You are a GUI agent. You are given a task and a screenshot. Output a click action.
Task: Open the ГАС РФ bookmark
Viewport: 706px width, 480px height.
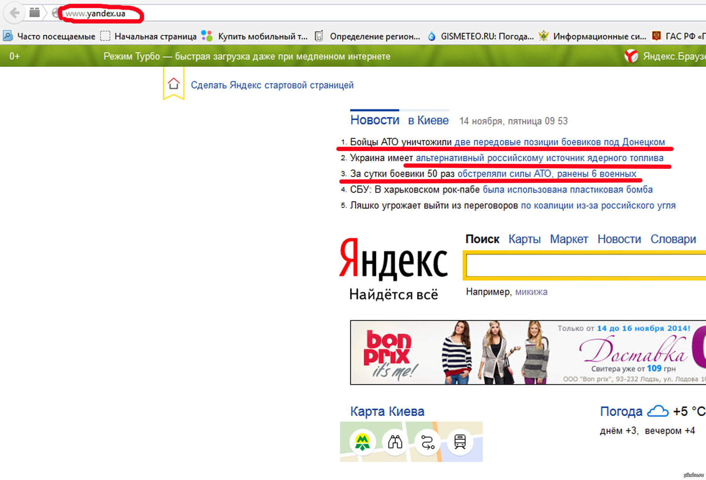tap(679, 36)
